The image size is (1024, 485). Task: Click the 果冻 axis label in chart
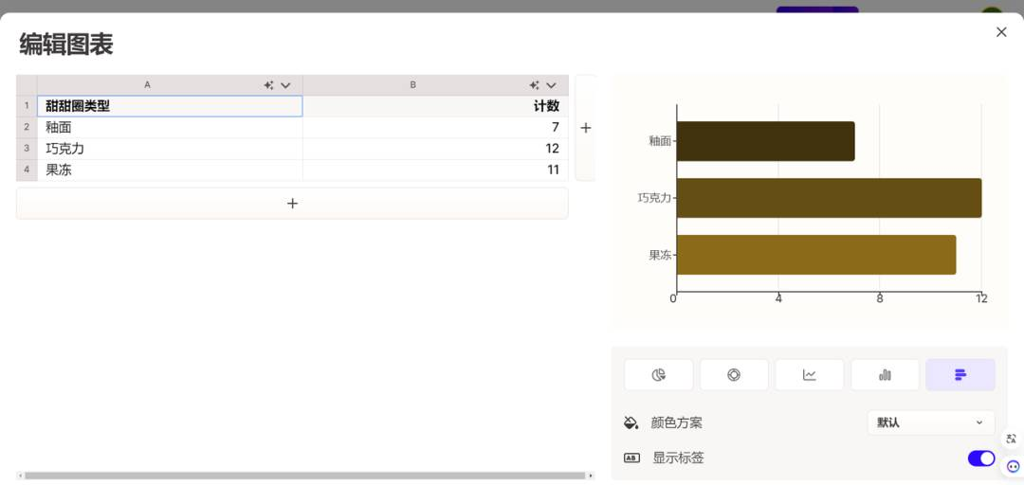(660, 255)
